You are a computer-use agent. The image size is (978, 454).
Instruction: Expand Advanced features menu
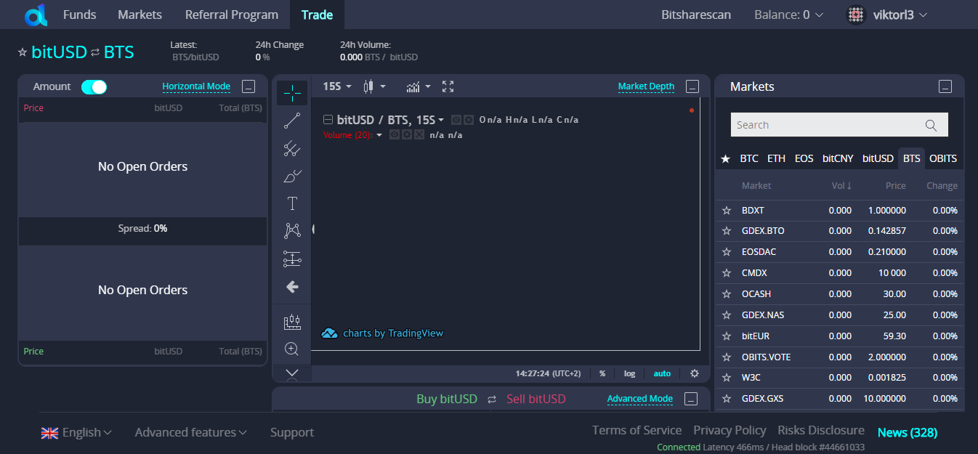tap(191, 432)
